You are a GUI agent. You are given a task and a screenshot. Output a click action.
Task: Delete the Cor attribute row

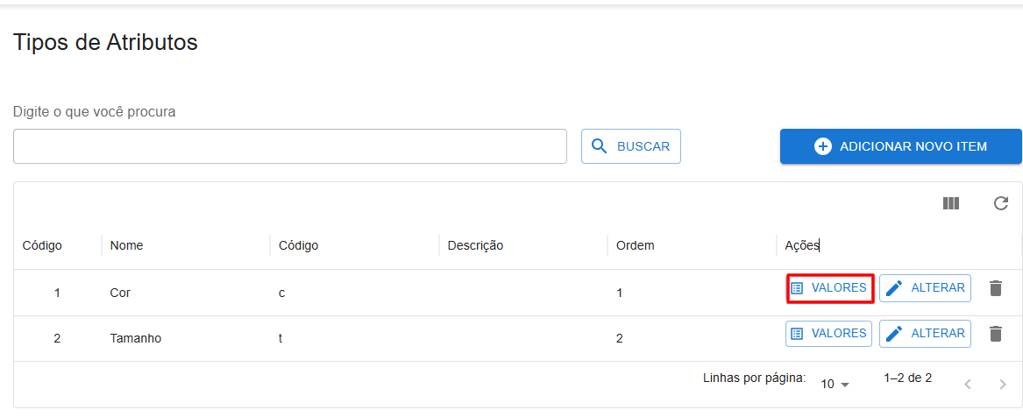point(995,288)
